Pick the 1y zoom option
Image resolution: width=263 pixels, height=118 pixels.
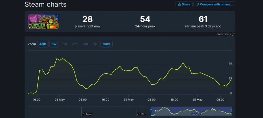[x=95, y=44]
